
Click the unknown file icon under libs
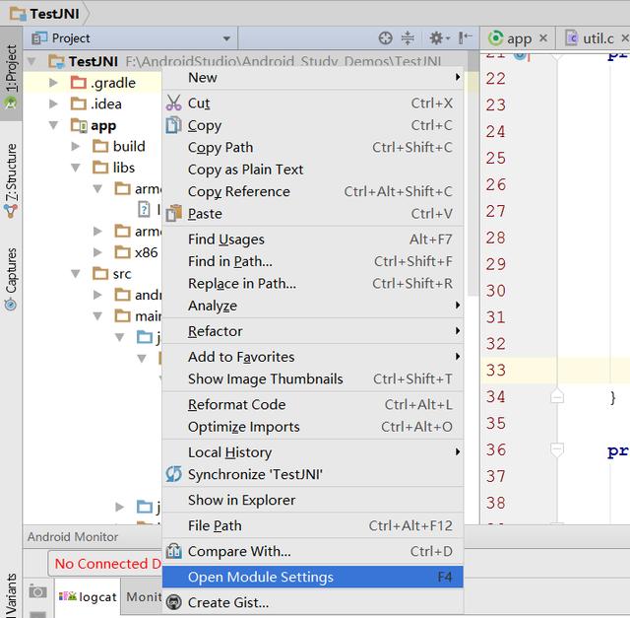point(144,210)
